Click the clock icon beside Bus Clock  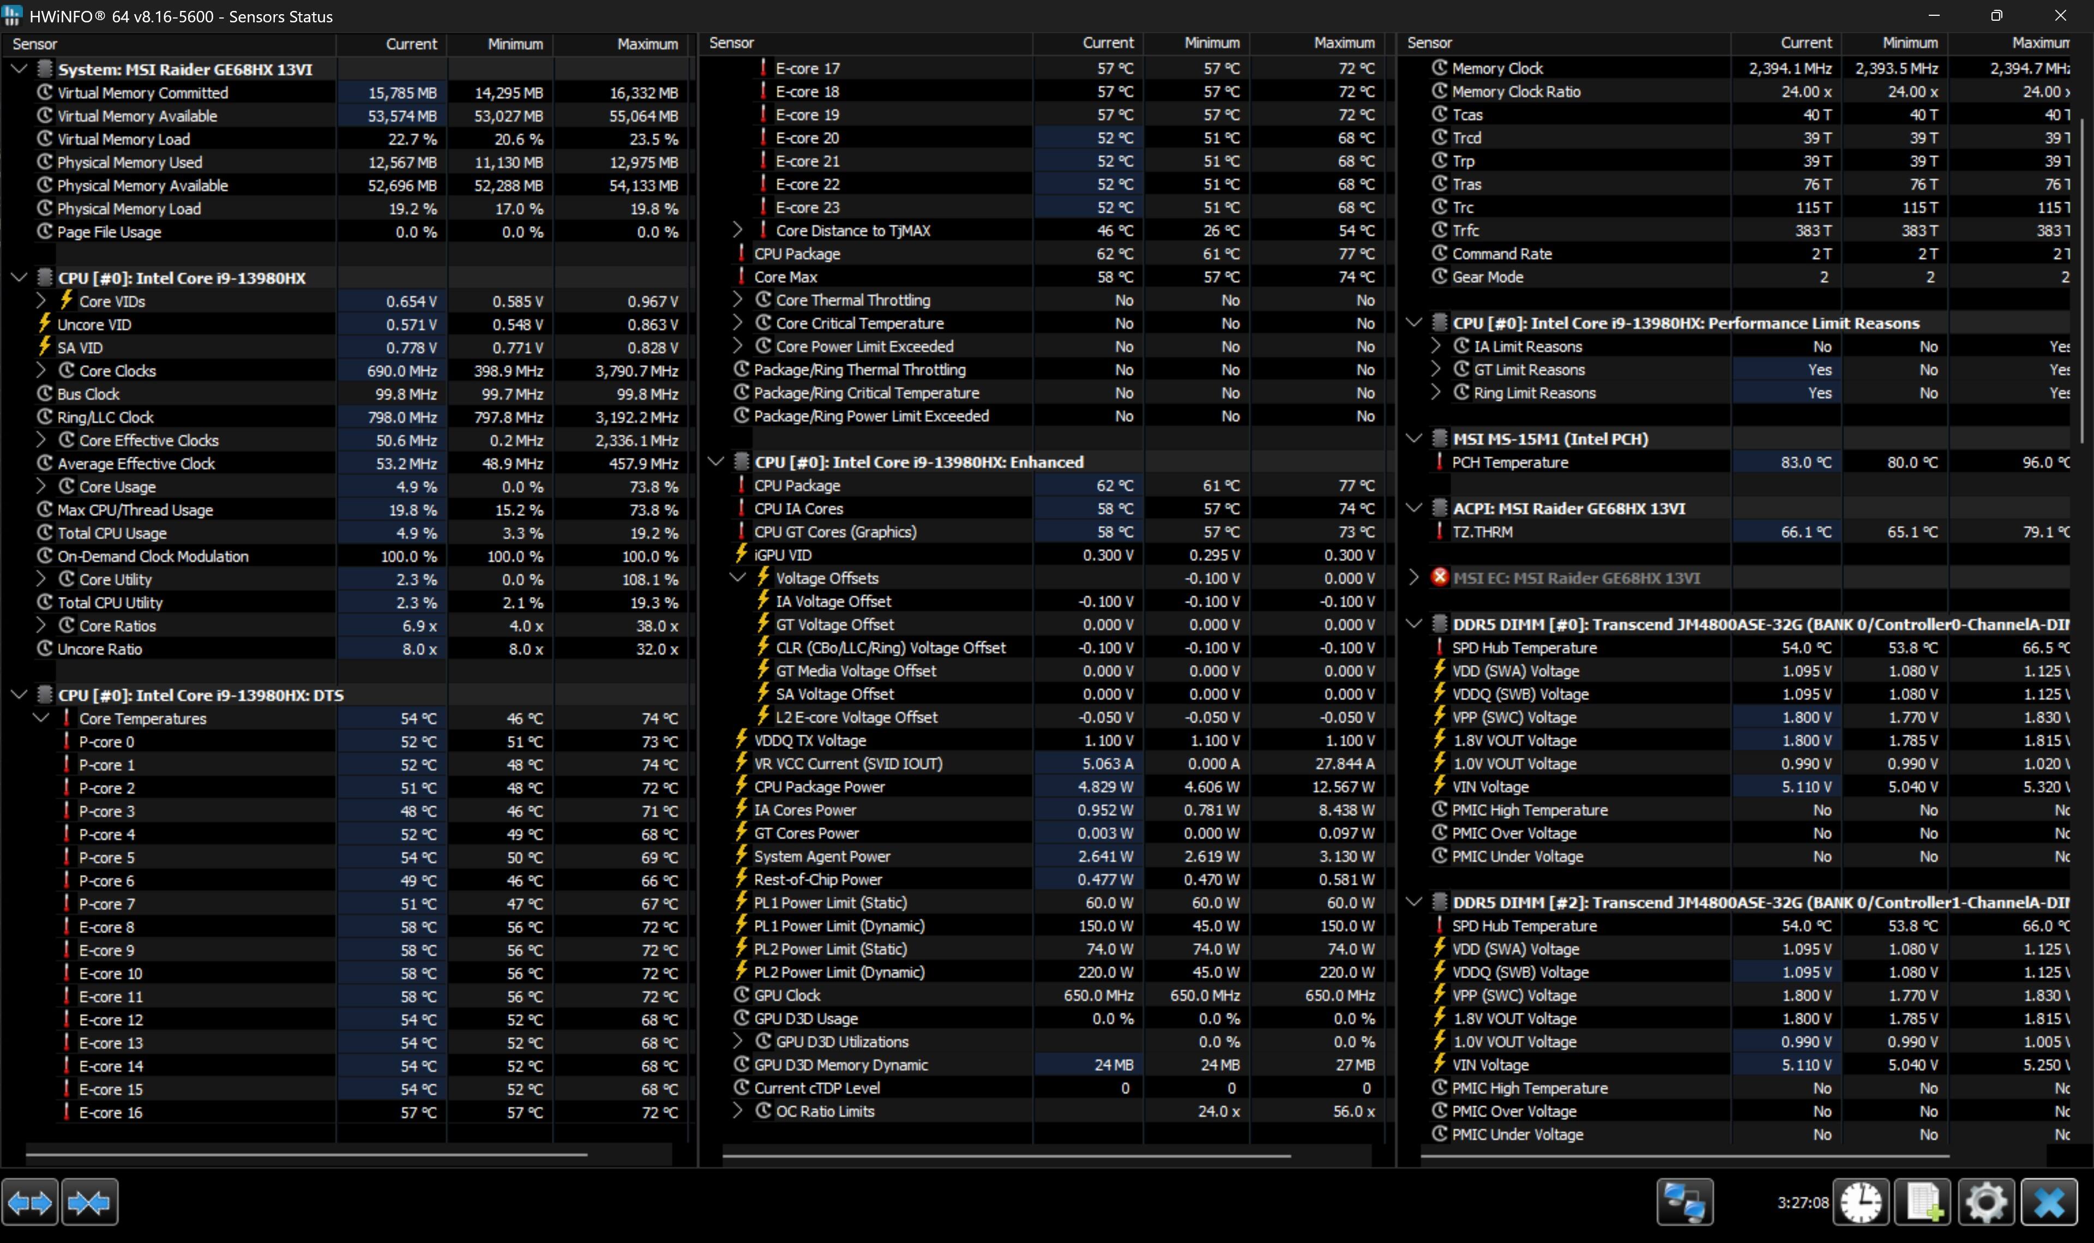(45, 394)
